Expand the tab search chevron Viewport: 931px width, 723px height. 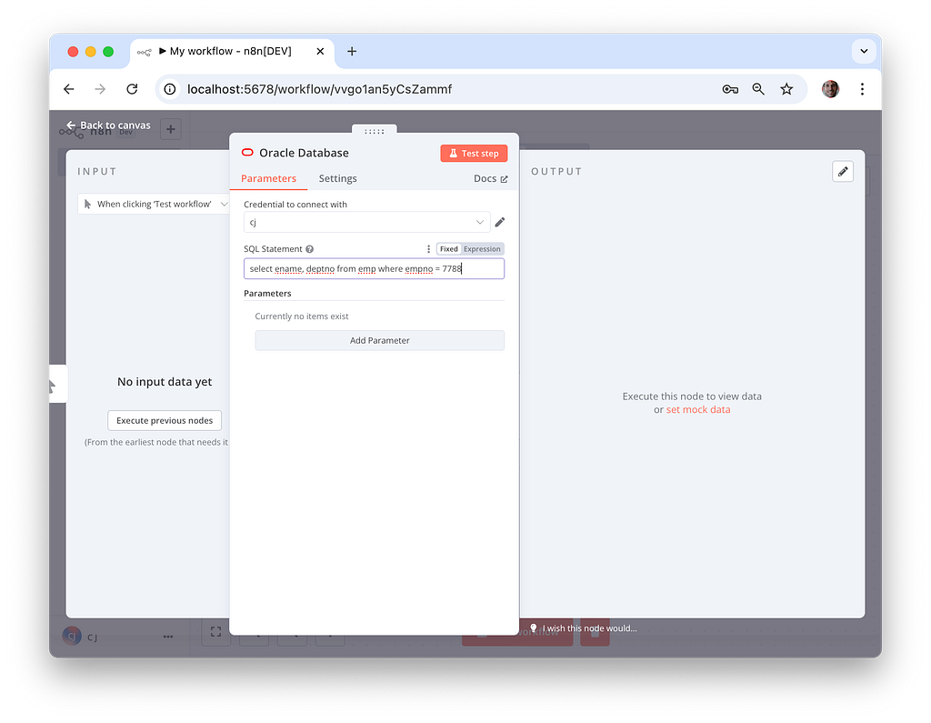click(x=864, y=52)
